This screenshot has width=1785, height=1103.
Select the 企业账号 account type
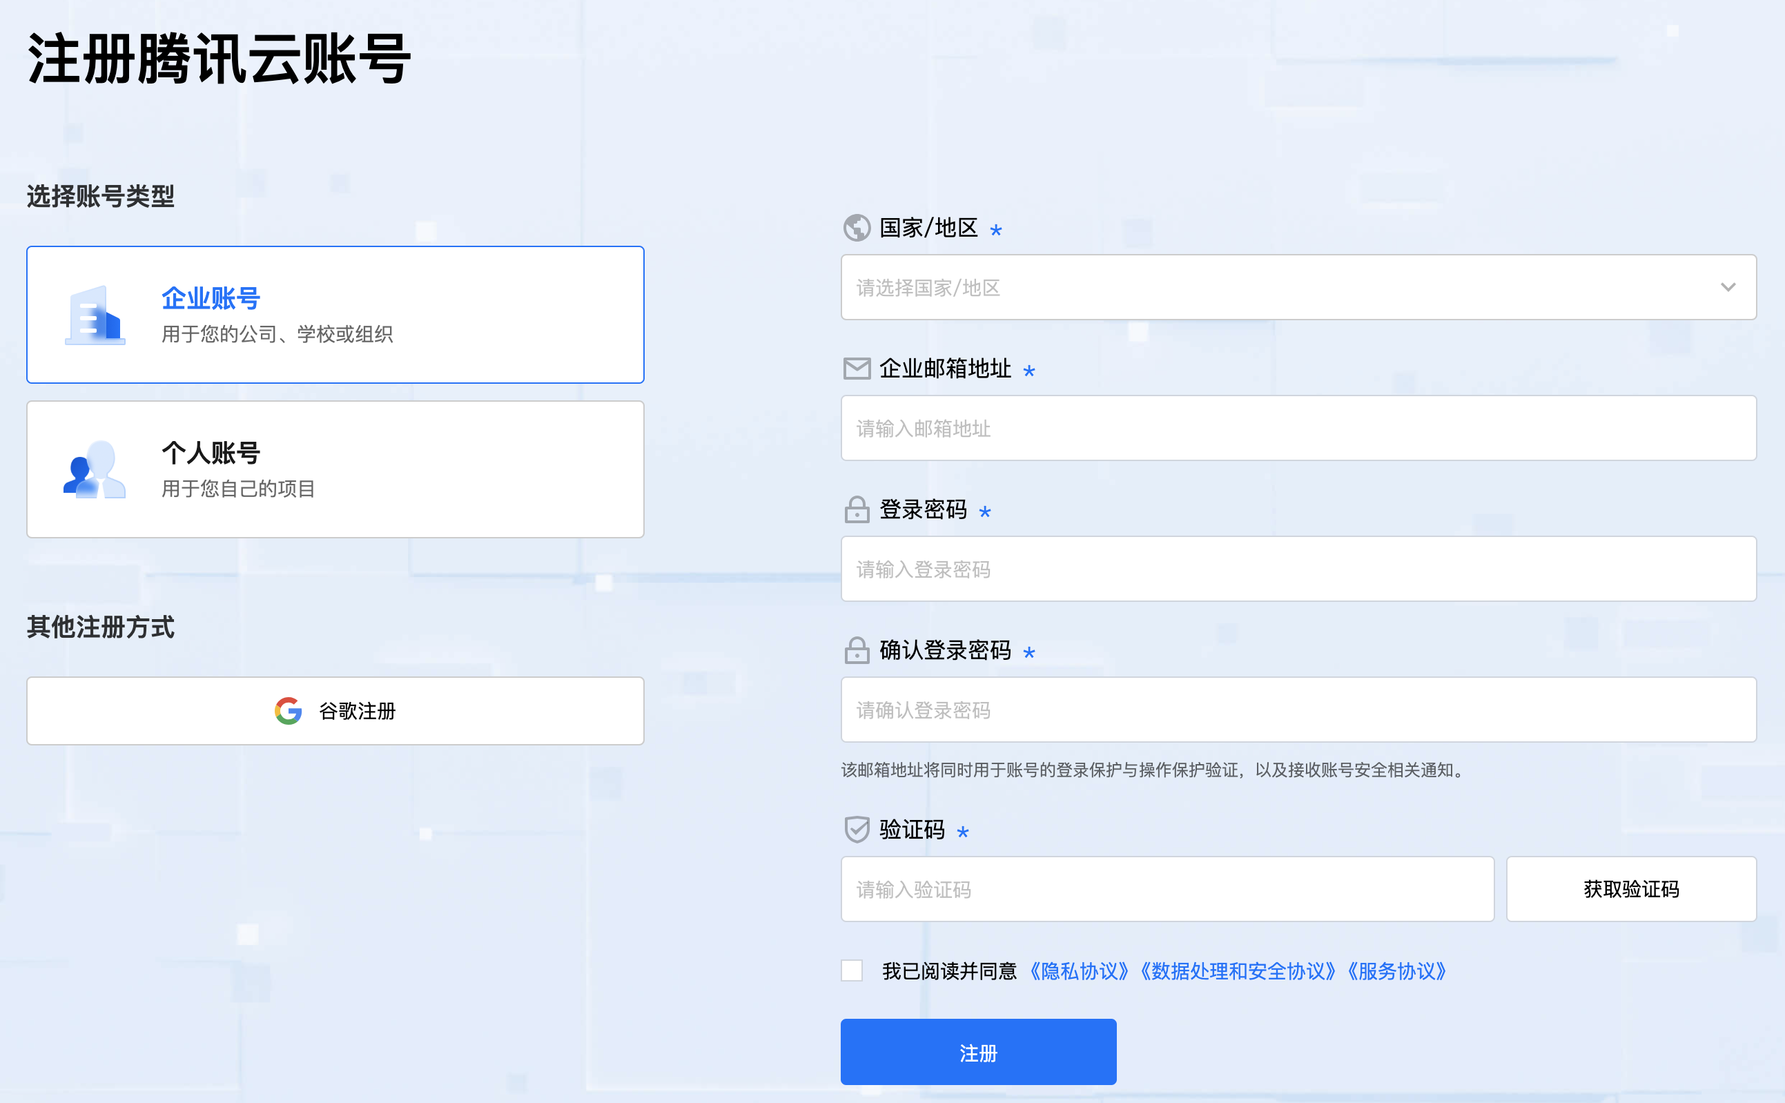coord(335,315)
